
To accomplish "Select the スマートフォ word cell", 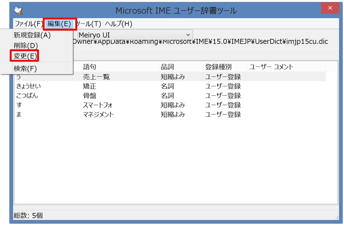I will click(97, 105).
